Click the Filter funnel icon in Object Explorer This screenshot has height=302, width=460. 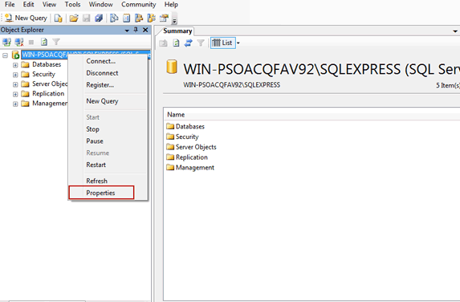pyautogui.click(x=56, y=42)
